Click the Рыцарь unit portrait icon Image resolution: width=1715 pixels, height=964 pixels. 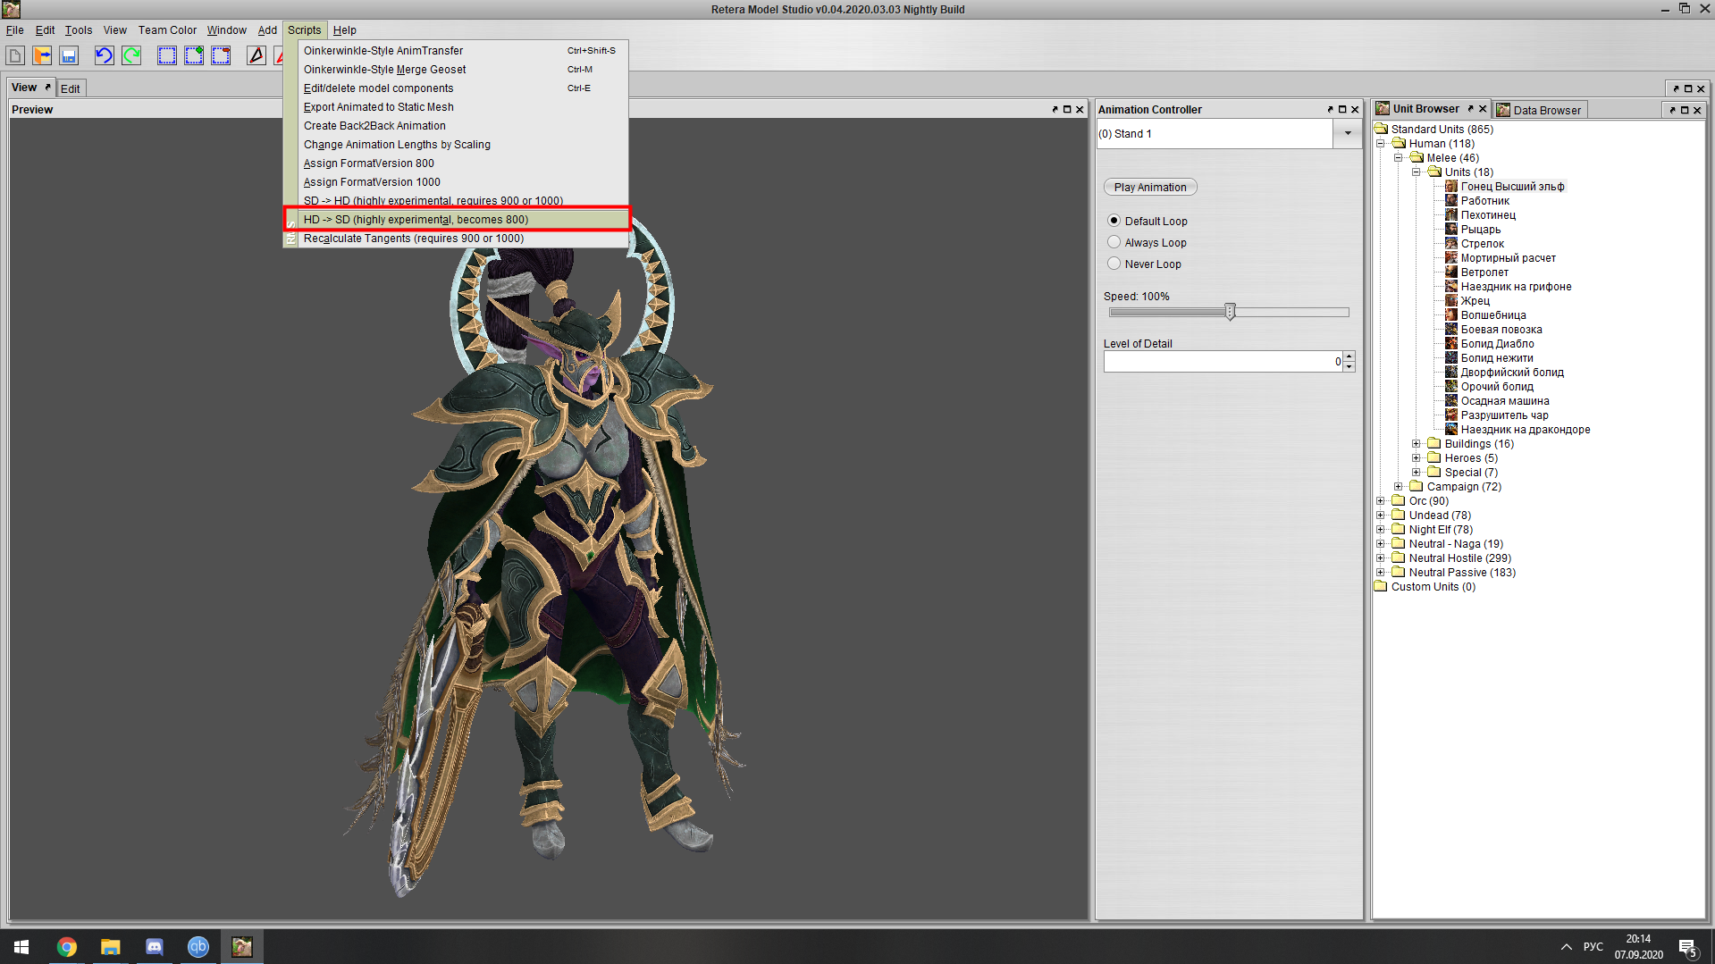(1451, 230)
